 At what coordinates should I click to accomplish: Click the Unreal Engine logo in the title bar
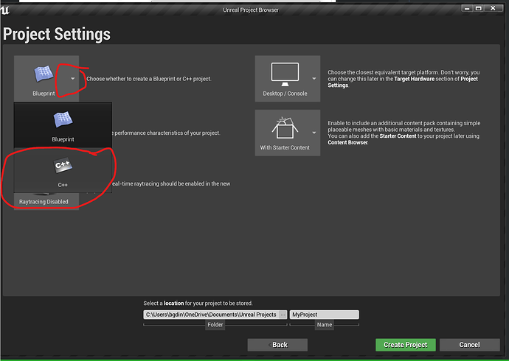coord(5,10)
